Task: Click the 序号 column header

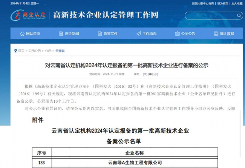Action: [x=42, y=153]
